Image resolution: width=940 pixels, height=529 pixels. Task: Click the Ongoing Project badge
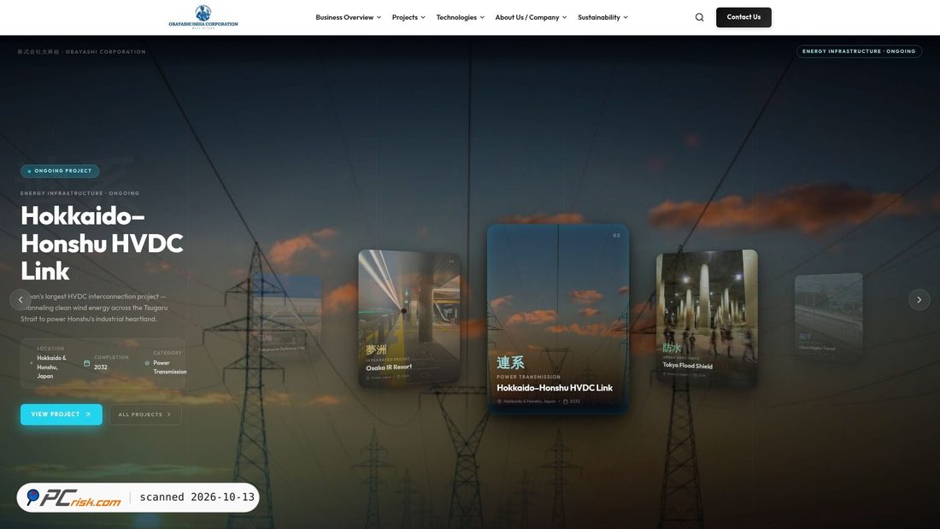(x=60, y=171)
